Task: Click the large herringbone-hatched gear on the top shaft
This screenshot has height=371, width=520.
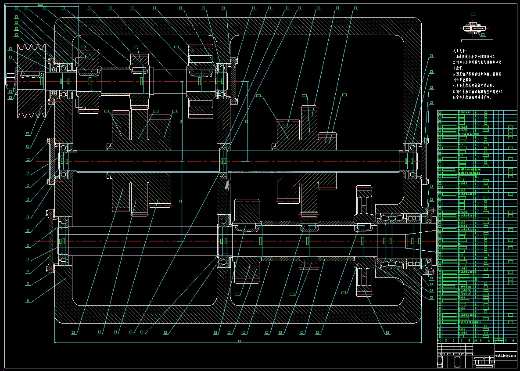Action: pyautogui.click(x=201, y=81)
